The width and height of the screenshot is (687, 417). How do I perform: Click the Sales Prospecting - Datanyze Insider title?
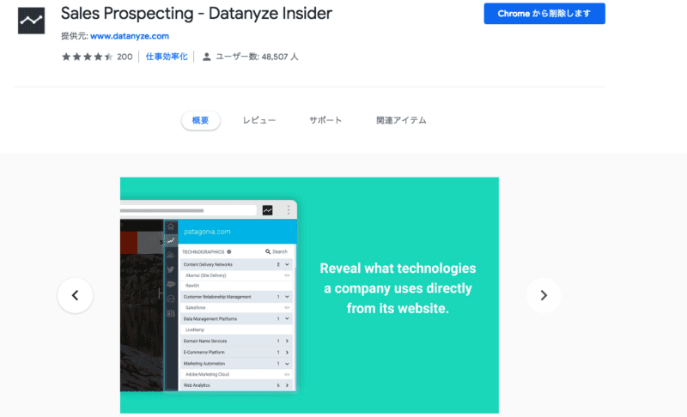pyautogui.click(x=197, y=13)
